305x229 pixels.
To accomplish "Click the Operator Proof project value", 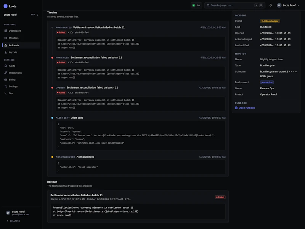I will 268,94.
